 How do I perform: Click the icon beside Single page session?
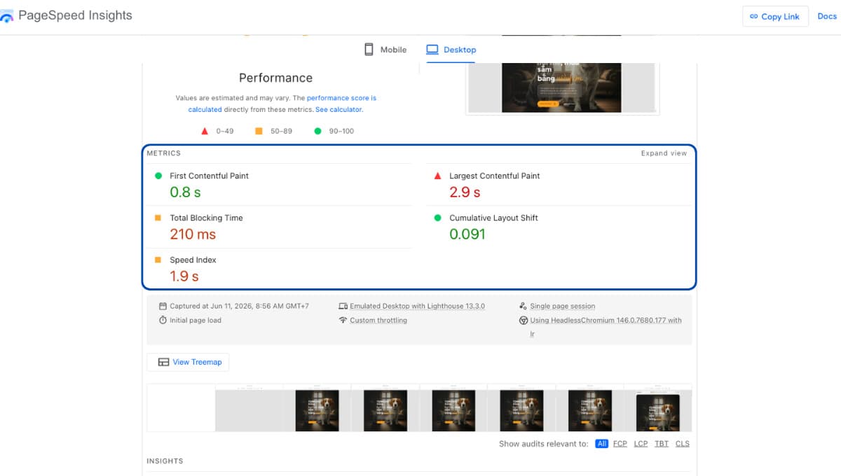(x=523, y=306)
